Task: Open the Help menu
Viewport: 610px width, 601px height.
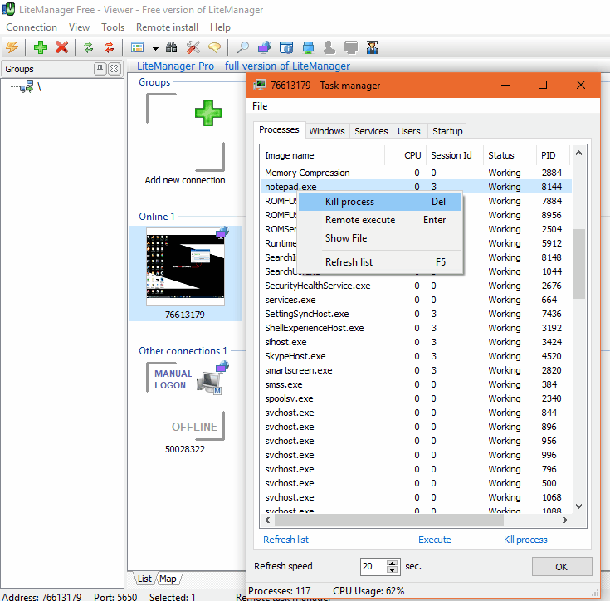Action: pyautogui.click(x=220, y=27)
